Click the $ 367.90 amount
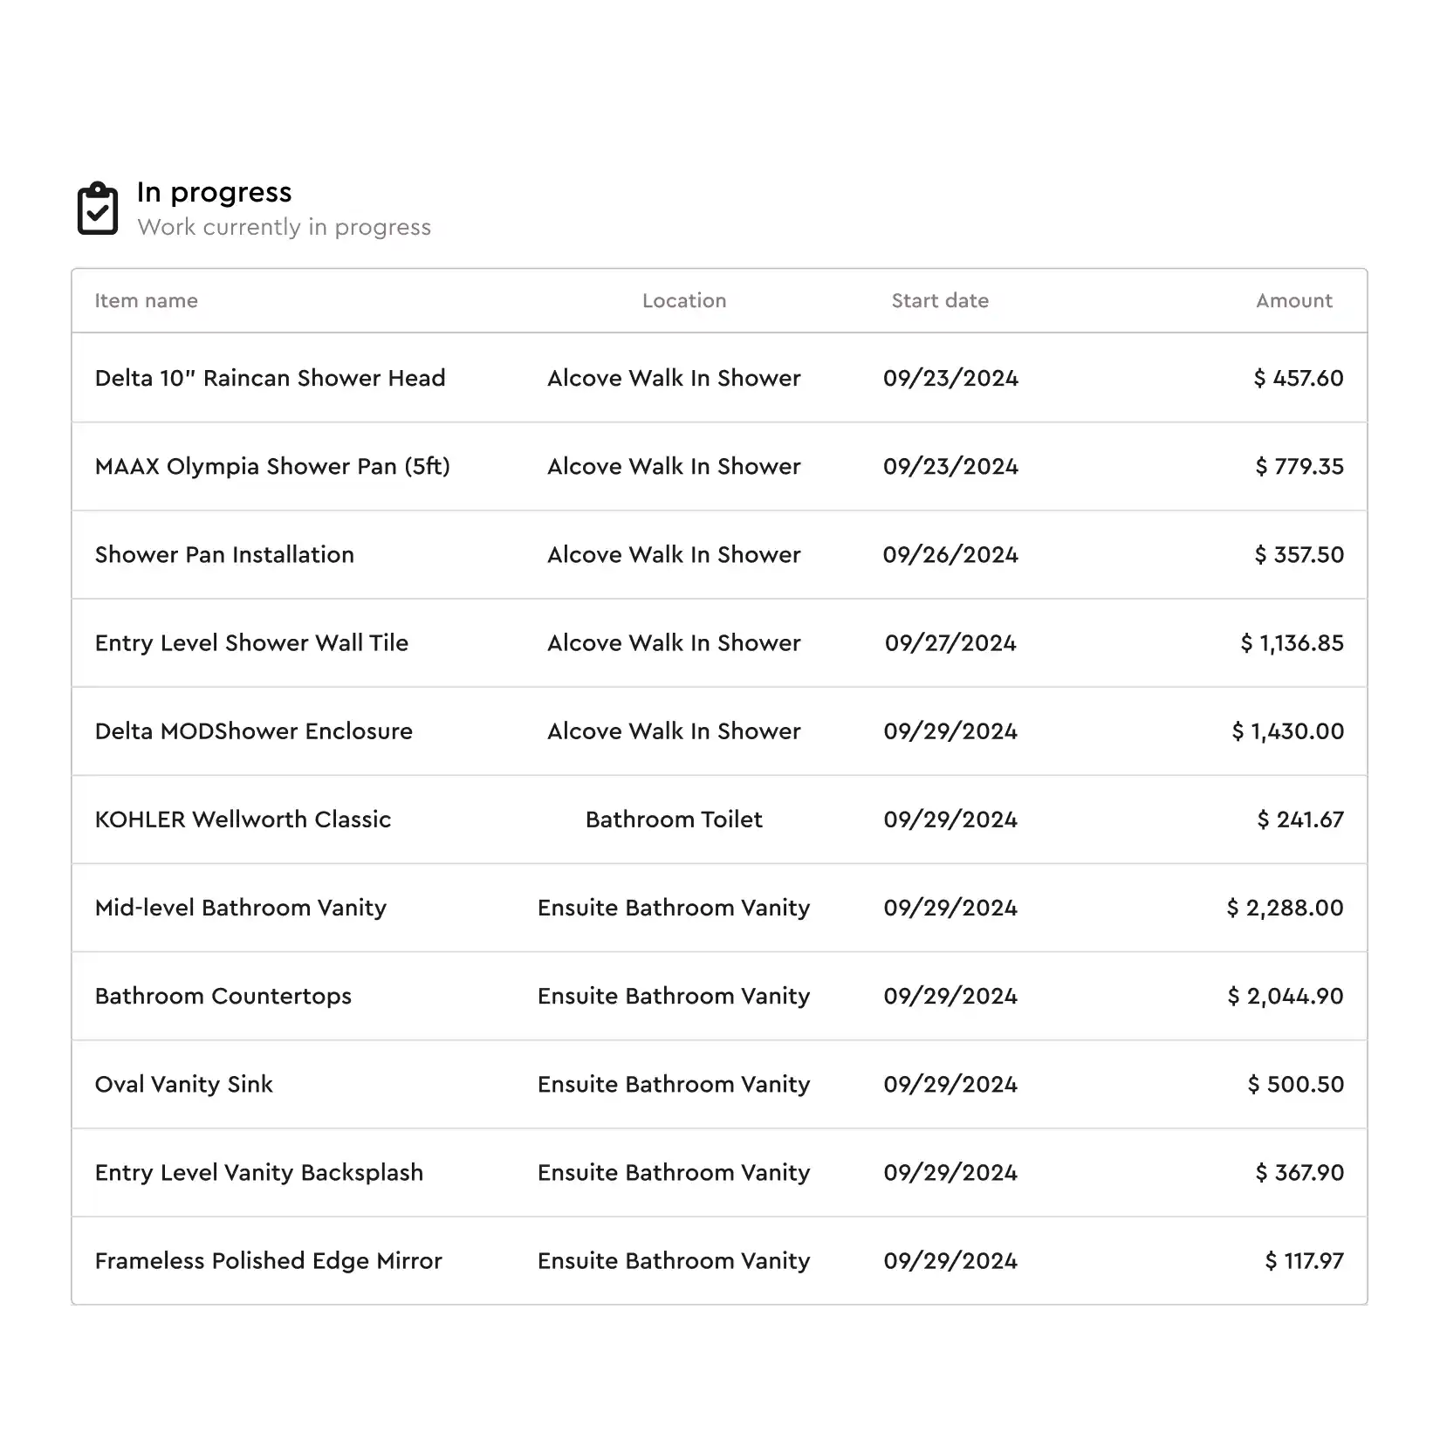 pyautogui.click(x=1299, y=1172)
